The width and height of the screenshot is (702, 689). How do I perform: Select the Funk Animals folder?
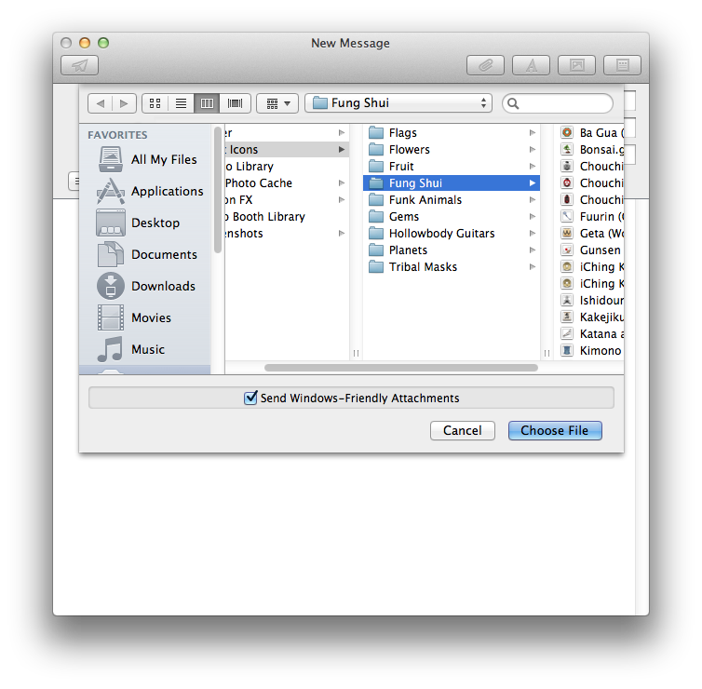(x=452, y=199)
